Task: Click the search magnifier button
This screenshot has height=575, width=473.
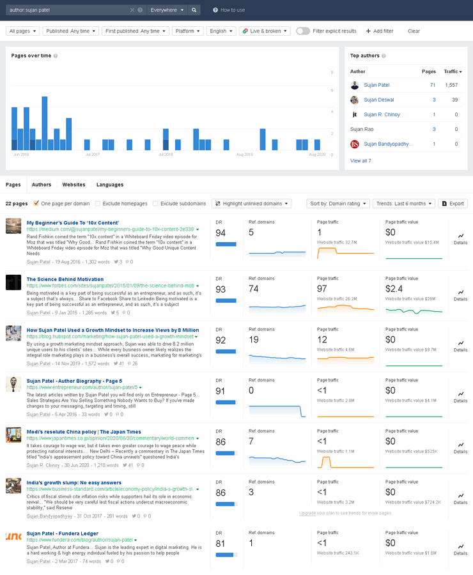Action: 194,10
